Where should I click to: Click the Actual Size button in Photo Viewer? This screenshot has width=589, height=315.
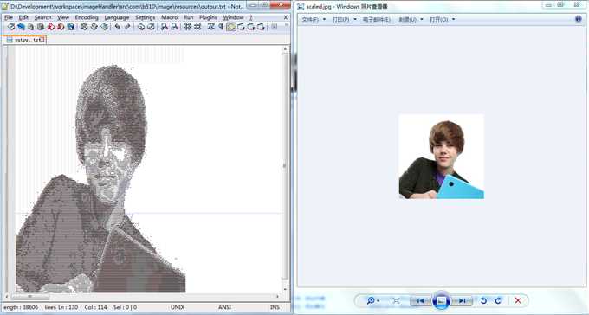click(x=396, y=301)
